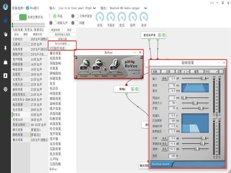Toggle the 消除人声 switch
This screenshot has height=173, width=231.
coord(53,23)
